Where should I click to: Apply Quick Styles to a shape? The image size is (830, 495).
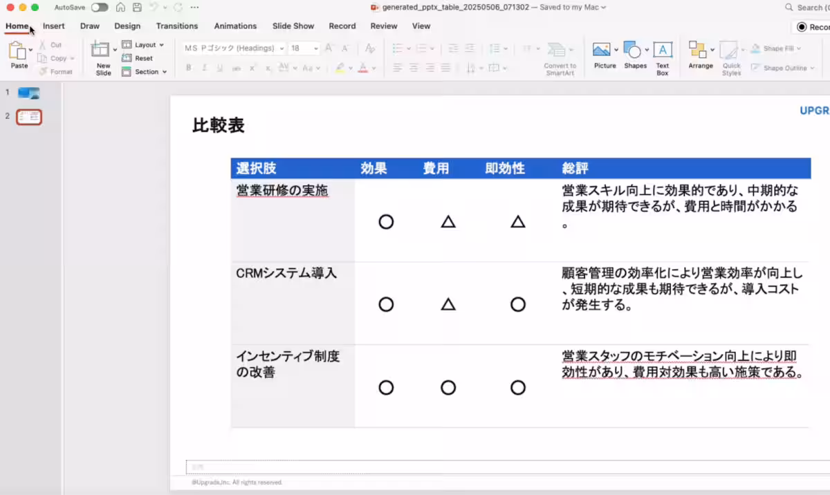click(x=730, y=55)
